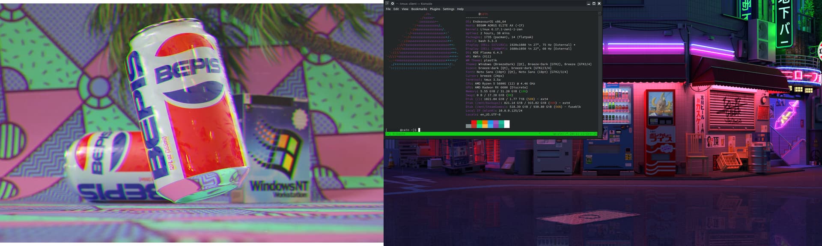Open Konsole Settings menu
Viewport: 822px width, 246px height.
pyautogui.click(x=448, y=9)
